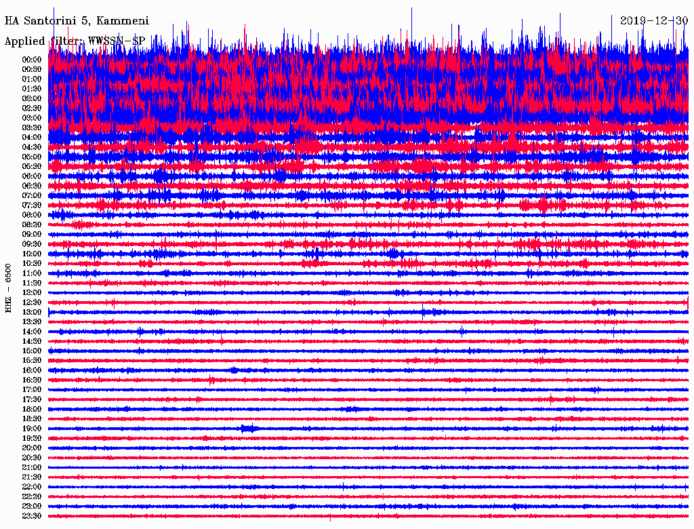Screen dimensions: 694x529
Task: Click the station title HA Santorini 5, Kammeni
Action: pos(77,21)
